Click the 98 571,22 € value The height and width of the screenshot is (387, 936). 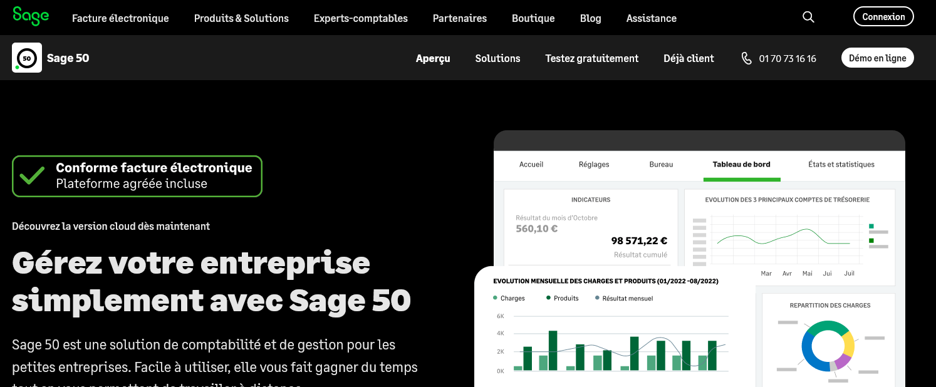pos(639,240)
